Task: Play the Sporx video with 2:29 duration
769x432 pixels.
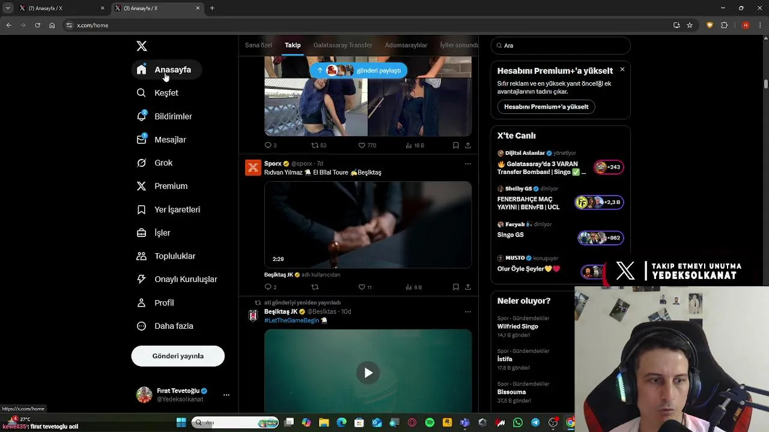Action: click(x=368, y=224)
